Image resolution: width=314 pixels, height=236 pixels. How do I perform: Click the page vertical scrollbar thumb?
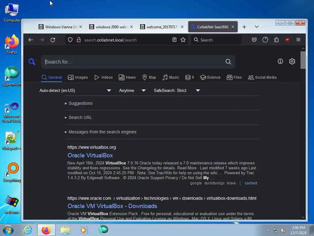(x=303, y=60)
